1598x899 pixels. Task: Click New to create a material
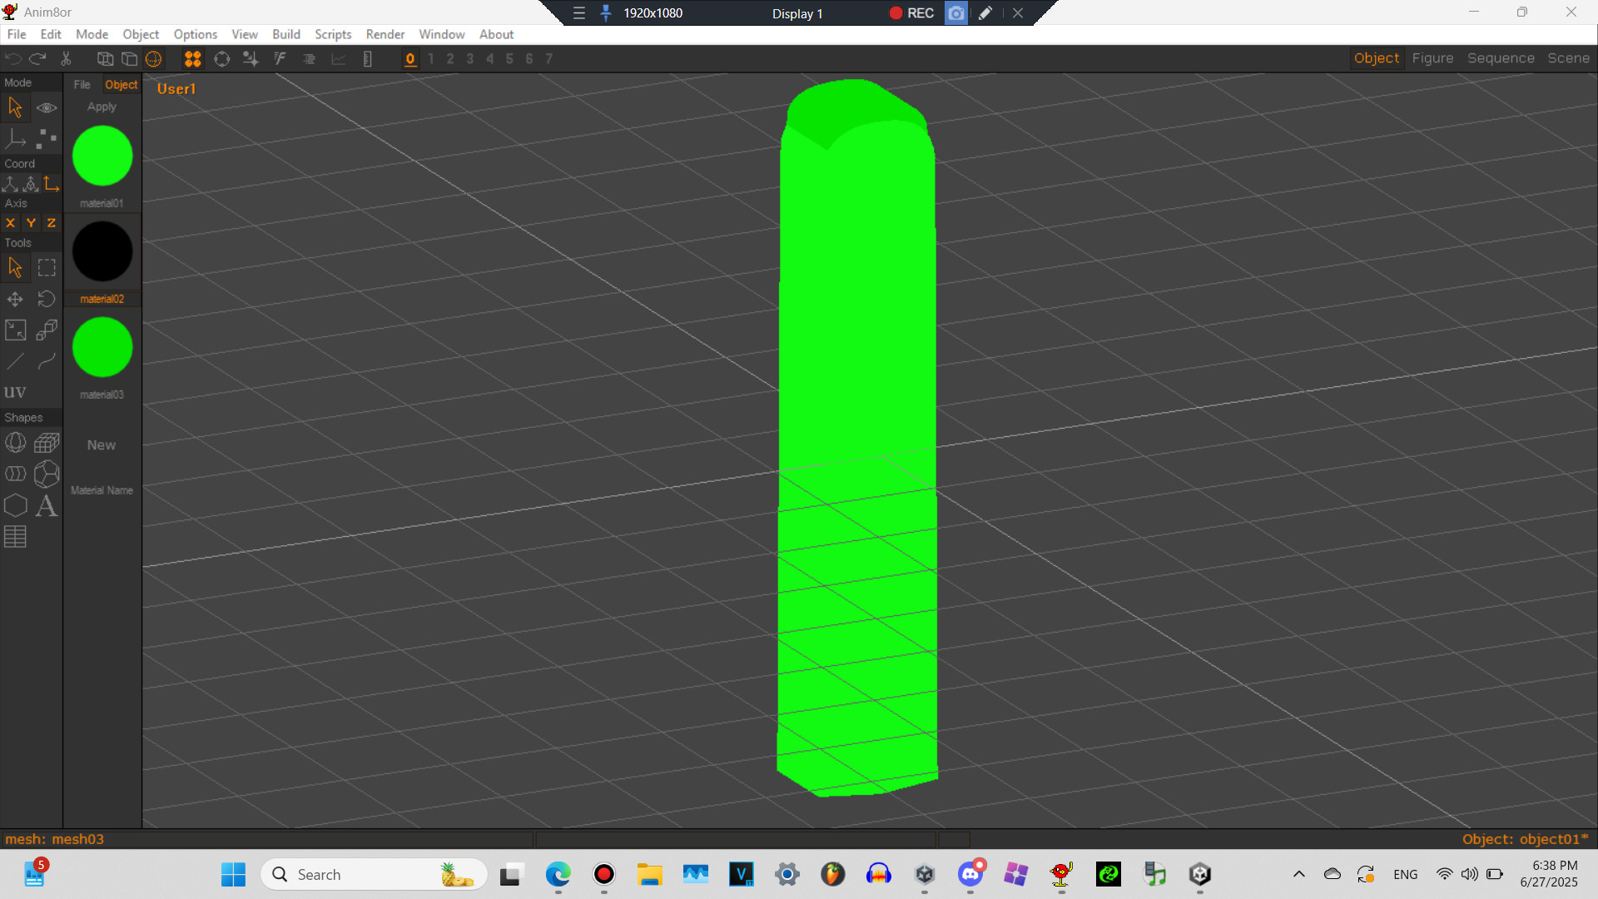pos(101,445)
